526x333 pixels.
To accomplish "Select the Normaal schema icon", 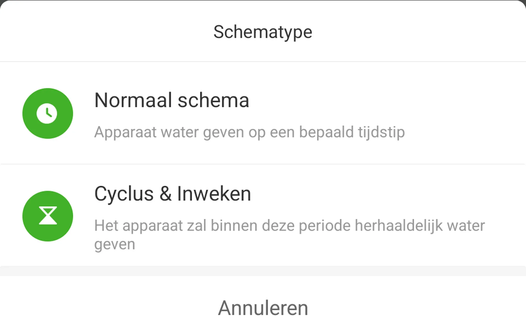I will coord(47,113).
